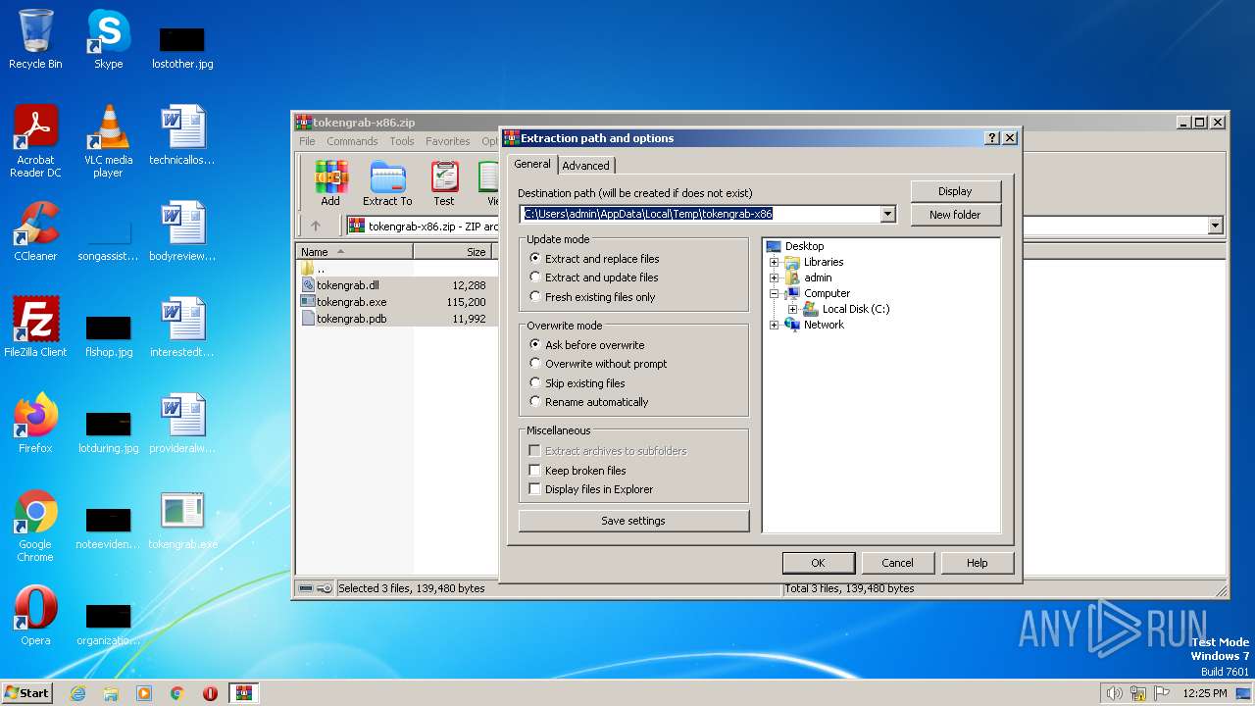Click media player taskbar icon

click(144, 693)
